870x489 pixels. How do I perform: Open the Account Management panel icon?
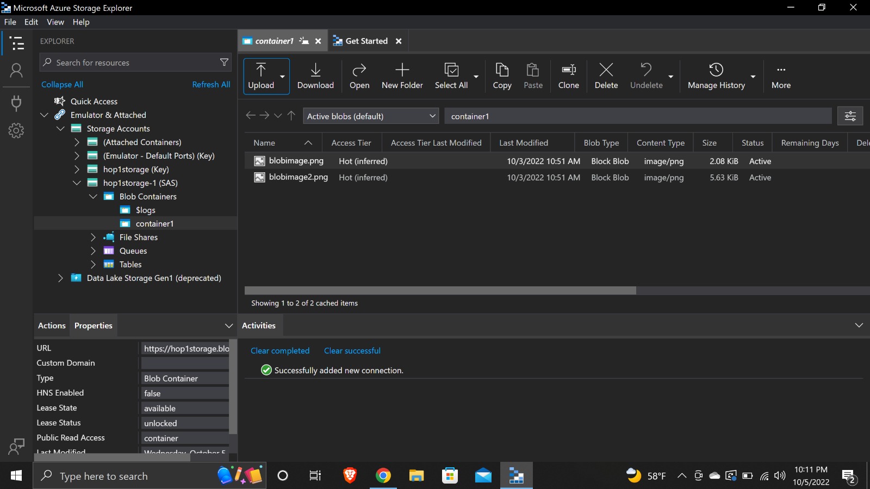point(16,70)
